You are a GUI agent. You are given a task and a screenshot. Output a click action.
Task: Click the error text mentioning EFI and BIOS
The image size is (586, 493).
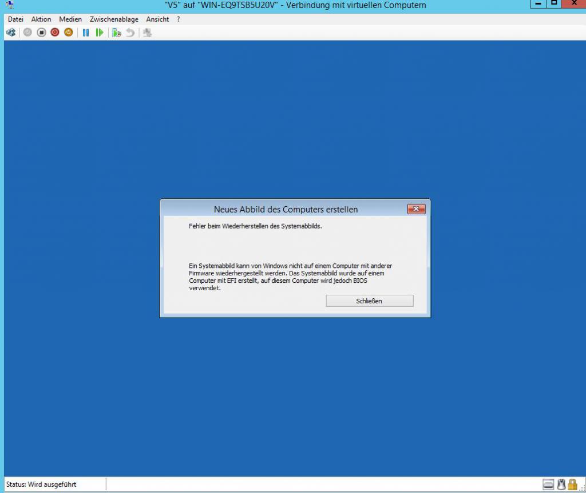point(290,277)
